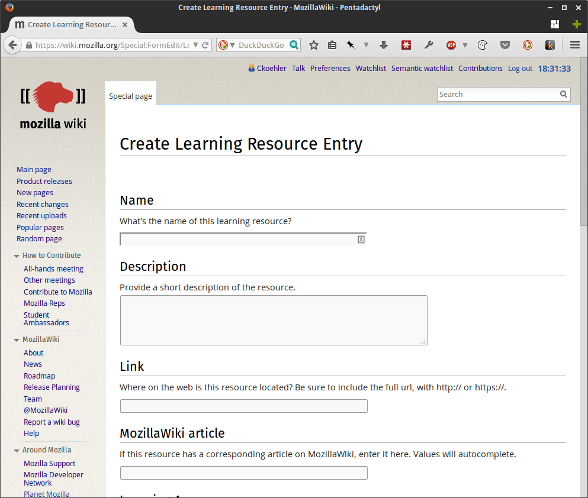Open the Recent changes sidebar link
Image resolution: width=588 pixels, height=498 pixels.
click(x=43, y=205)
